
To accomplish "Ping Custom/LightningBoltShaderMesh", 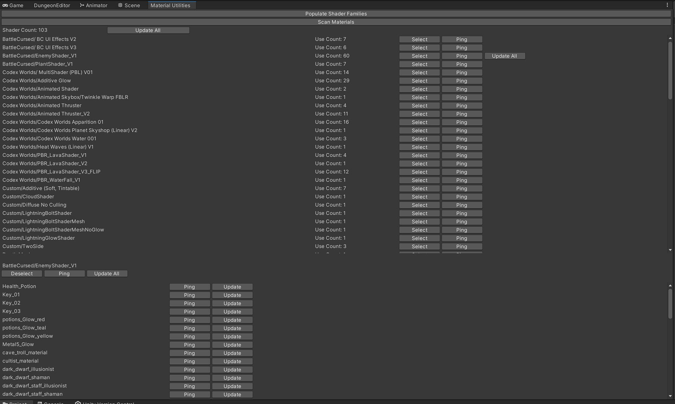I will coord(462,222).
